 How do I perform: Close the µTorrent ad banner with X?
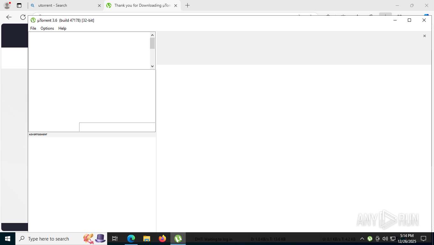(424, 36)
